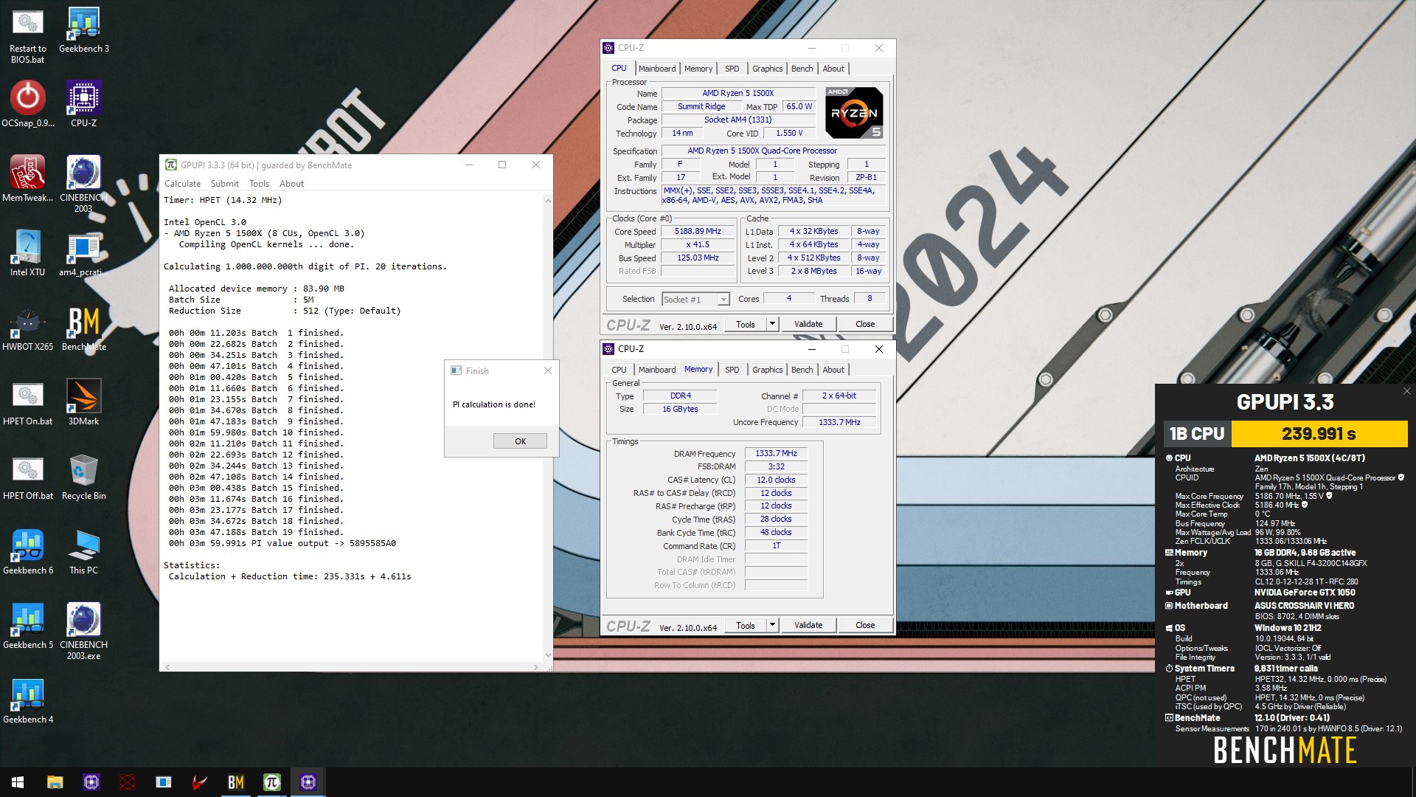
Task: Open the CINEBENCH 2003.exe desktop icon
Action: point(84,631)
